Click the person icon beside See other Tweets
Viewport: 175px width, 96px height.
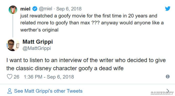click(x=9, y=91)
